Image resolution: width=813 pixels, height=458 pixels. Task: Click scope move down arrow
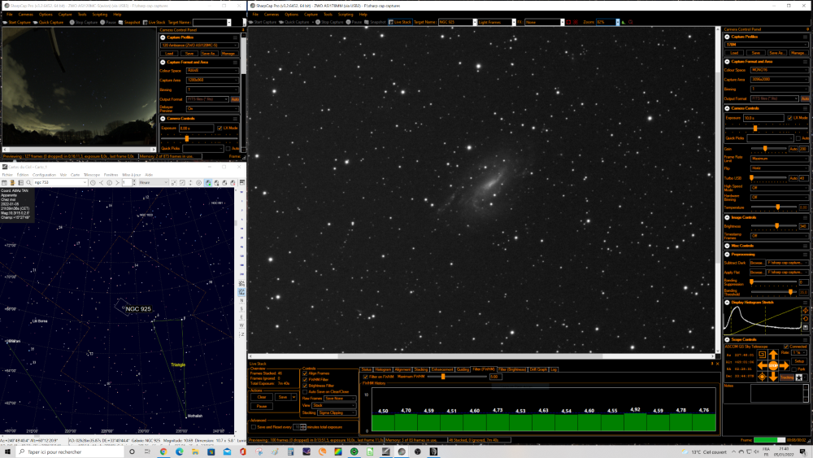773,377
